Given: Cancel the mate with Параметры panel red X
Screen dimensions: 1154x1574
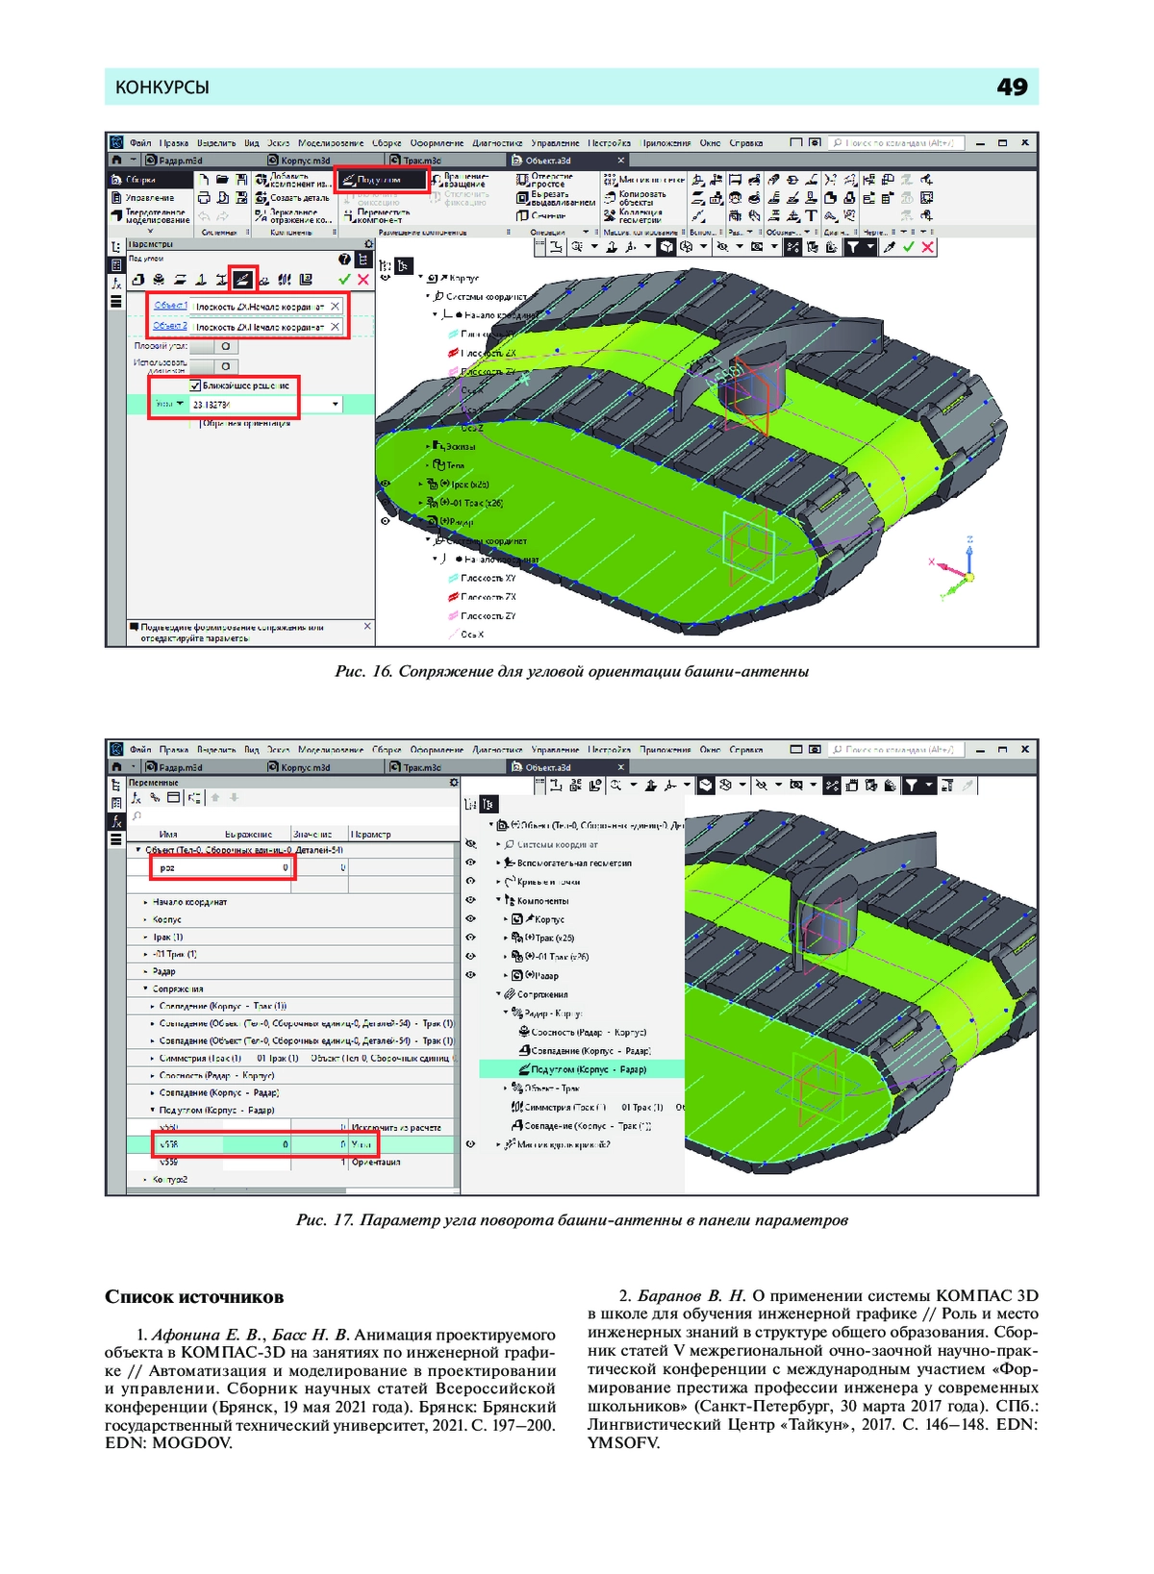Looking at the screenshot, I should [x=364, y=280].
